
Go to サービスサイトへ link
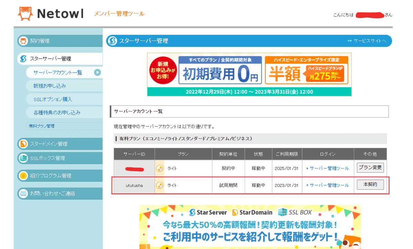pyautogui.click(x=367, y=41)
